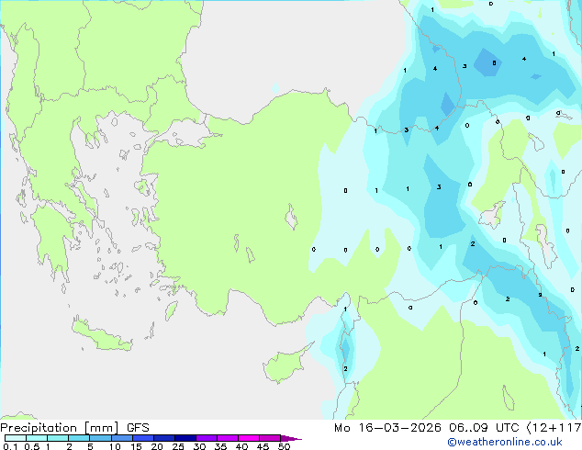Click the '30' legend scale label
582x450 pixels.
click(x=199, y=446)
